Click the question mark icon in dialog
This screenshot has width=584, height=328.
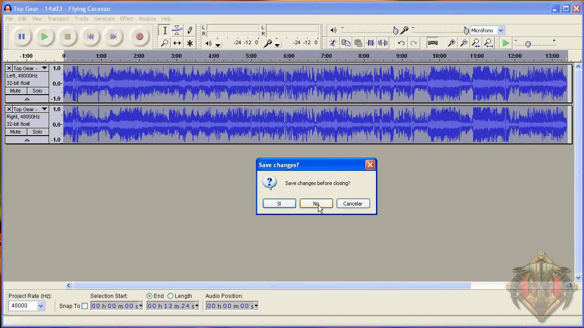pyautogui.click(x=270, y=183)
